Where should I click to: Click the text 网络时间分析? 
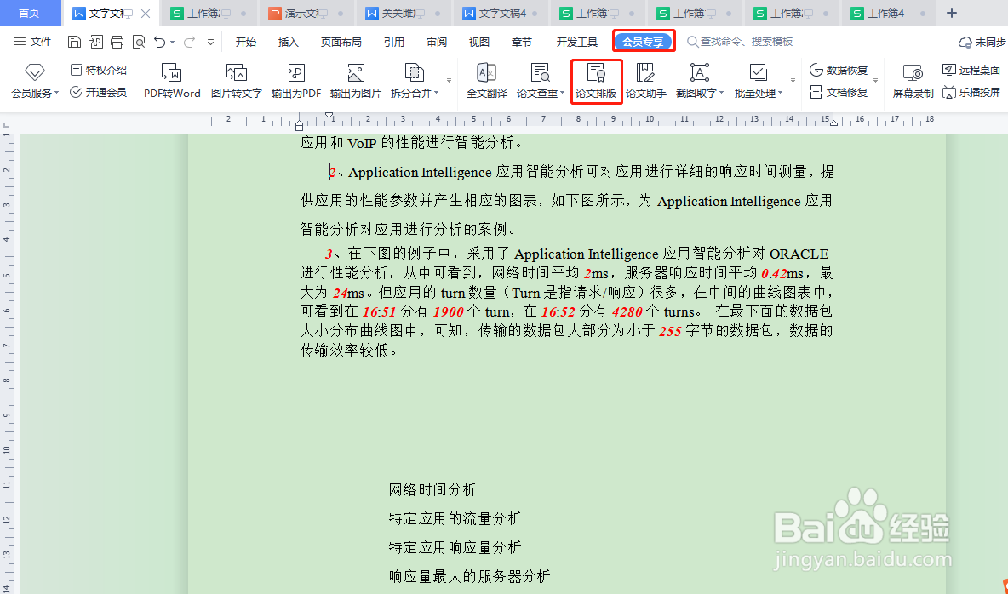tap(432, 490)
